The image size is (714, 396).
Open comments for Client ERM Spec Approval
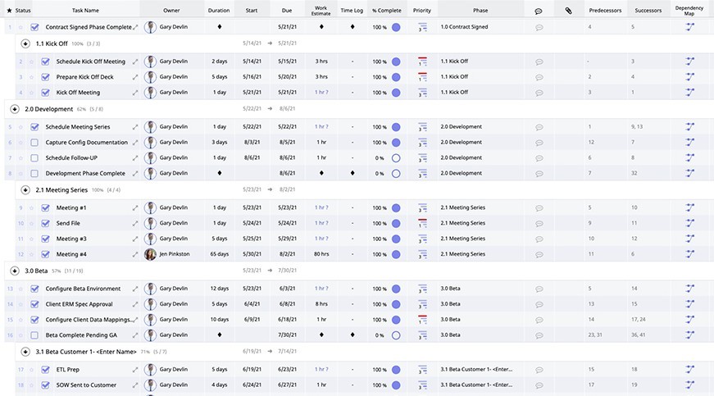[539, 304]
